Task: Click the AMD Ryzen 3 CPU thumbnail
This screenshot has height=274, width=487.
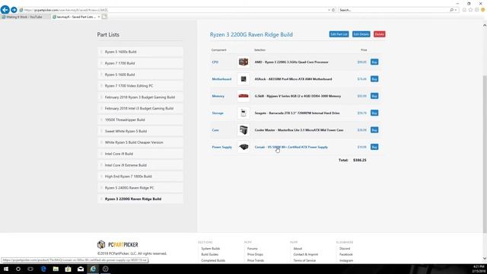Action: click(243, 62)
